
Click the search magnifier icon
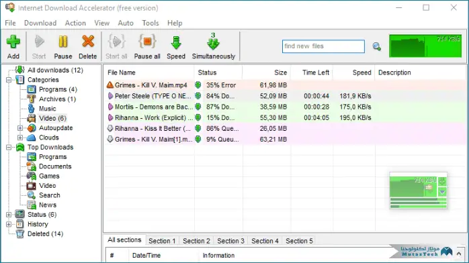point(376,46)
